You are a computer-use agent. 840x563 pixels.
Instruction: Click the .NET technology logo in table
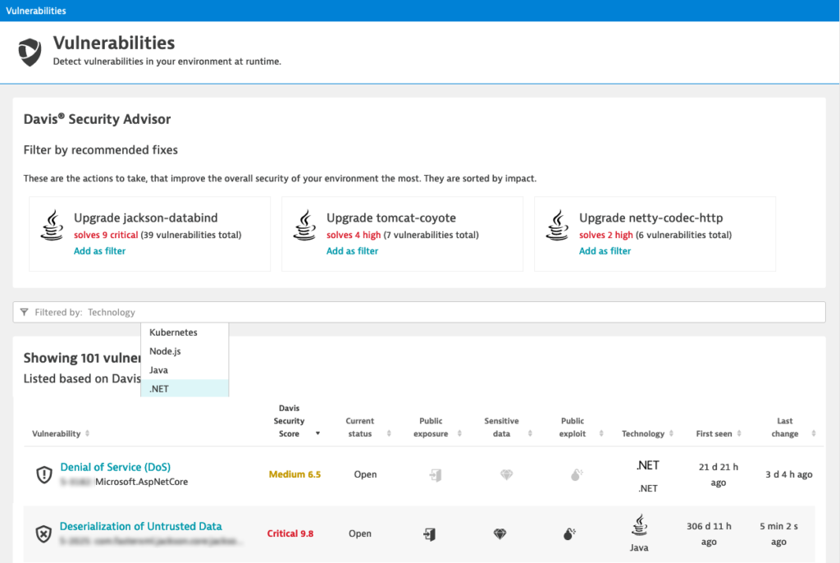[648, 465]
